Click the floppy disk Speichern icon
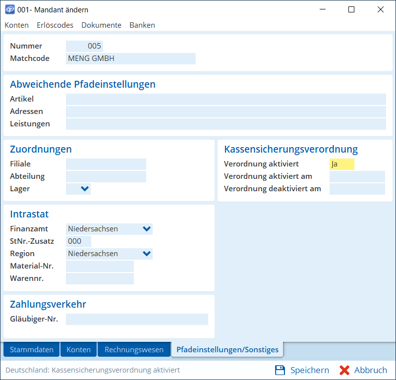Image resolution: width=396 pixels, height=380 pixels. [x=280, y=370]
